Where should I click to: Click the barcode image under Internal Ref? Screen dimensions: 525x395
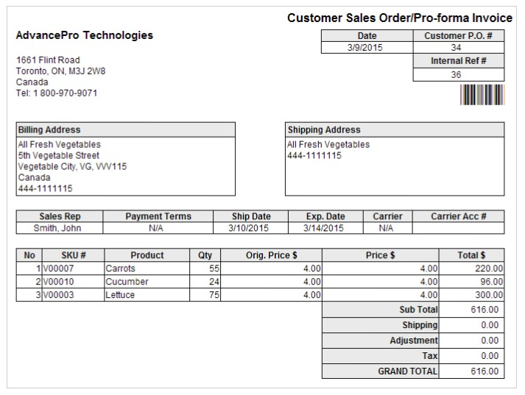click(482, 95)
